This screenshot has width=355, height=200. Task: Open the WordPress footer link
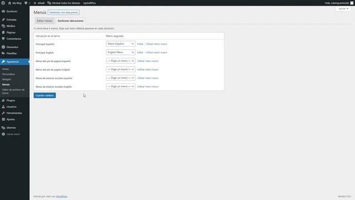62,196
